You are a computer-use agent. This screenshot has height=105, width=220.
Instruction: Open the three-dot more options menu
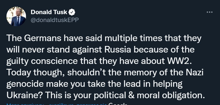click(210, 12)
